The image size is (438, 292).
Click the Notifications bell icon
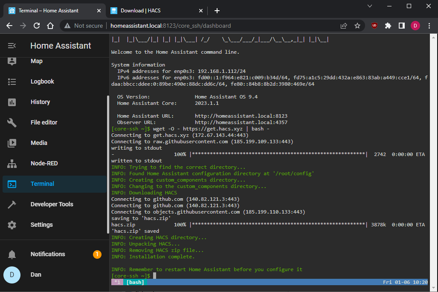coord(12,254)
